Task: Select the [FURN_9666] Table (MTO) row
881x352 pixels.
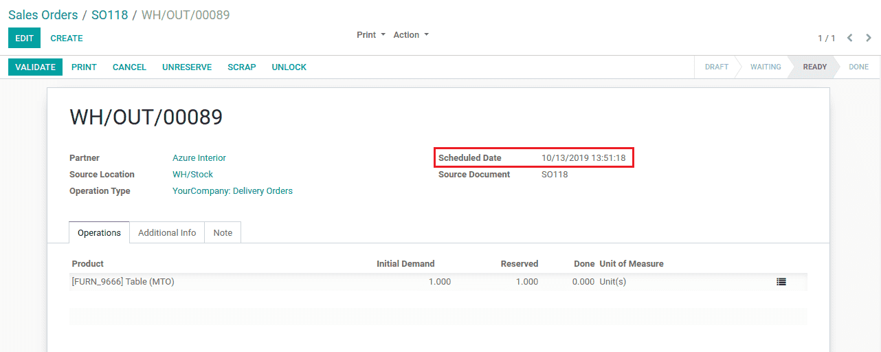Action: [x=438, y=282]
